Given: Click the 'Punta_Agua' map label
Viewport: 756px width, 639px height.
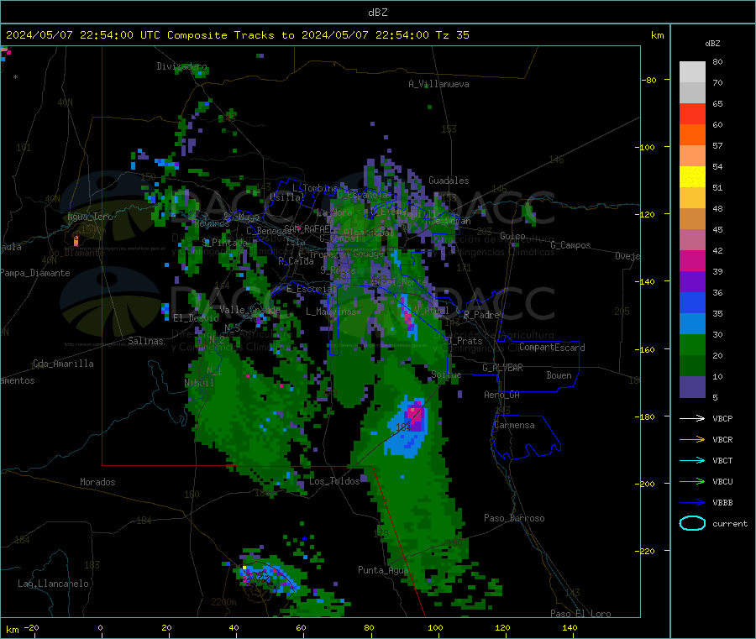Looking at the screenshot, I should pos(383,571).
